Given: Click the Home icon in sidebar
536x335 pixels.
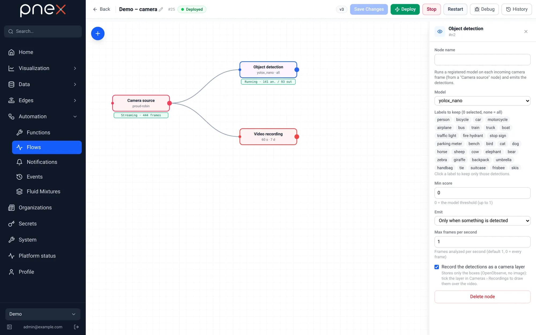Looking at the screenshot, I should tap(11, 52).
